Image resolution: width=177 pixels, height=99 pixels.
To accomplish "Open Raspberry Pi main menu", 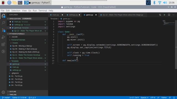I will coord(3,2).
